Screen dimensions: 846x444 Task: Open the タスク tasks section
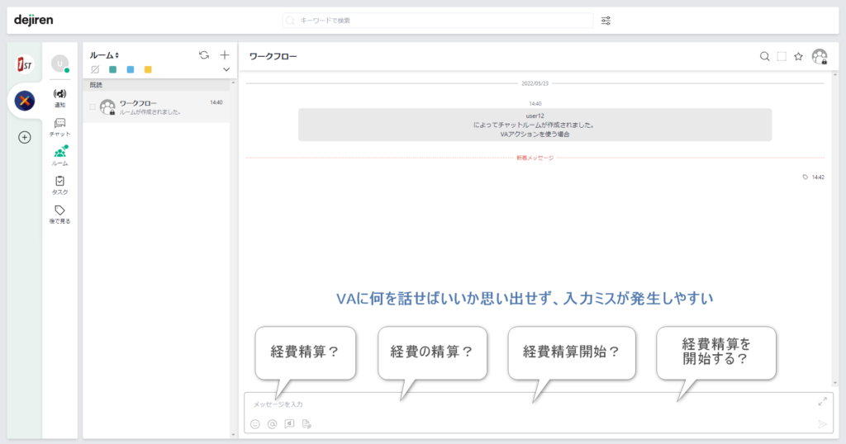tap(59, 185)
